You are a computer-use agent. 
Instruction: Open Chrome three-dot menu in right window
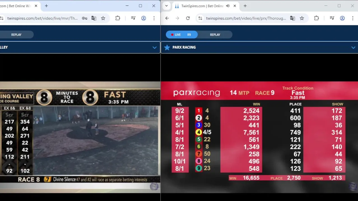click(353, 18)
